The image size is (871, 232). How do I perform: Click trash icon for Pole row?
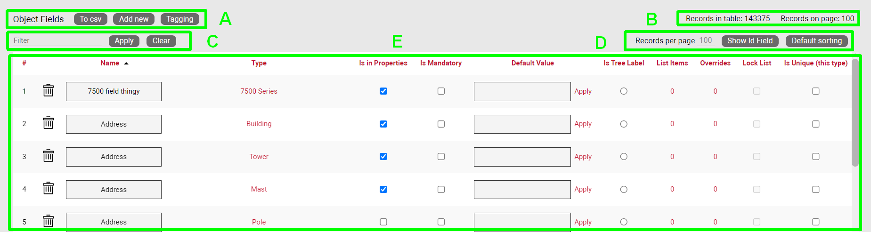(49, 221)
